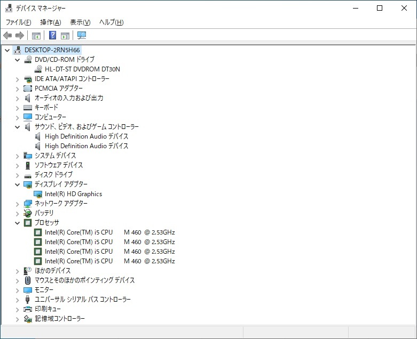
Task: Select ユニバーサル シリアル バス コントローラー label
Action: pyautogui.click(x=83, y=299)
